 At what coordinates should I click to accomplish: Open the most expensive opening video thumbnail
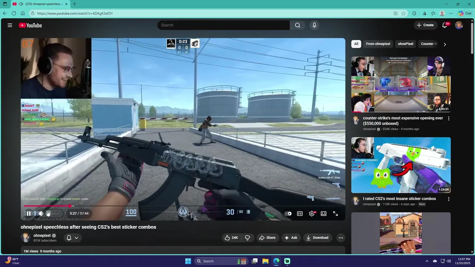tap(401, 84)
